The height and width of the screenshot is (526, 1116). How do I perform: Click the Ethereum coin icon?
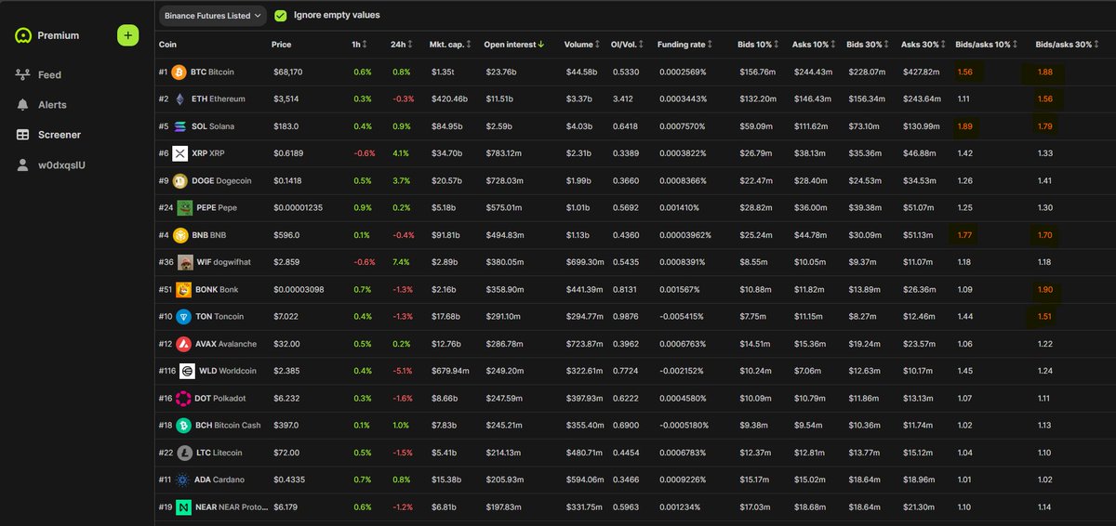click(x=179, y=99)
